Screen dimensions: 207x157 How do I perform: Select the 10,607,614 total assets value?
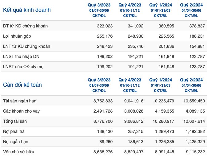(x=194, y=121)
